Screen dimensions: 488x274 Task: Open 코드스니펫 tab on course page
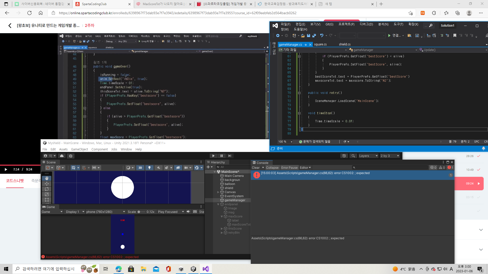15,181
